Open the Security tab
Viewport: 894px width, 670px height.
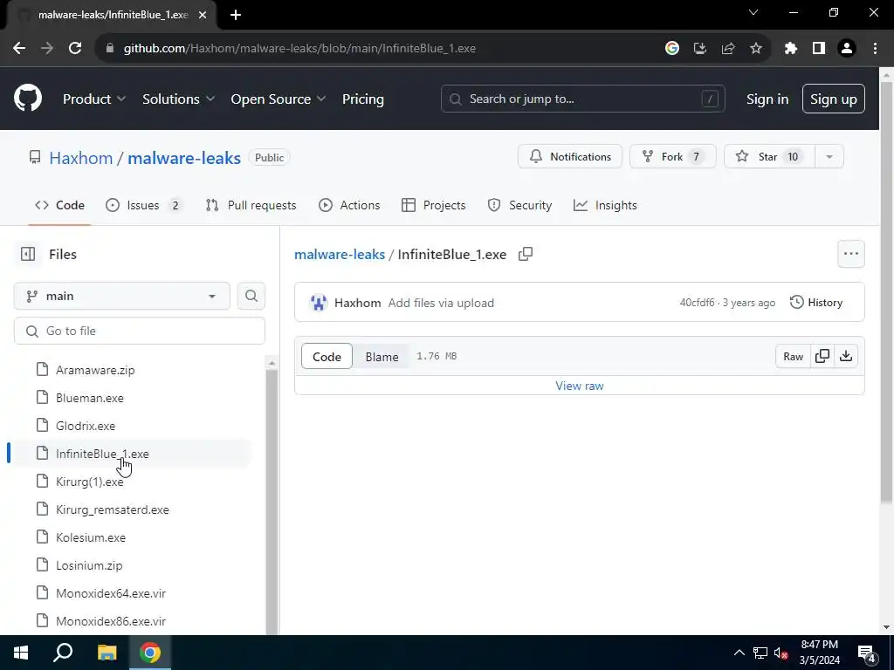pyautogui.click(x=520, y=205)
